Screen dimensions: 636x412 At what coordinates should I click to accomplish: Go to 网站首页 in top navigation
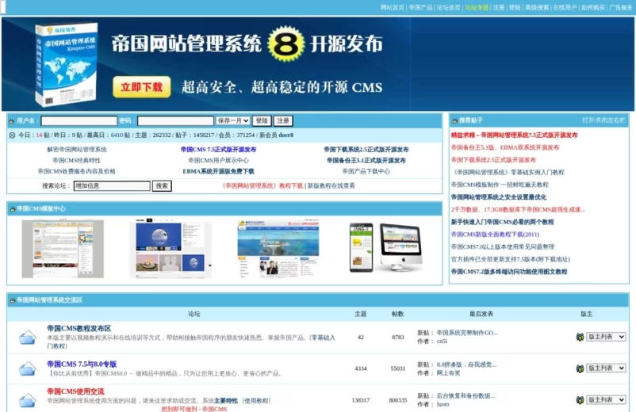coord(393,7)
